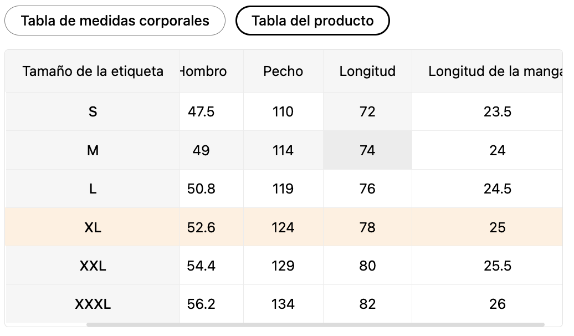Select the Tabla del producto tab

tap(312, 21)
